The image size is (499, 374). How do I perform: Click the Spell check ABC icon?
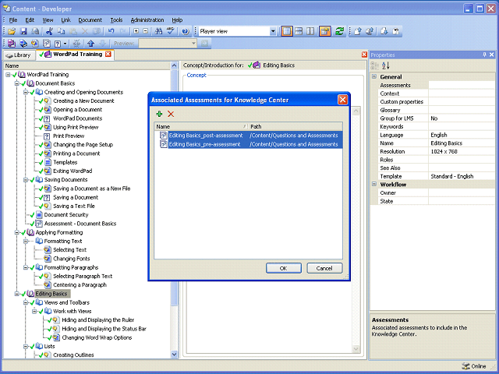coord(171,31)
